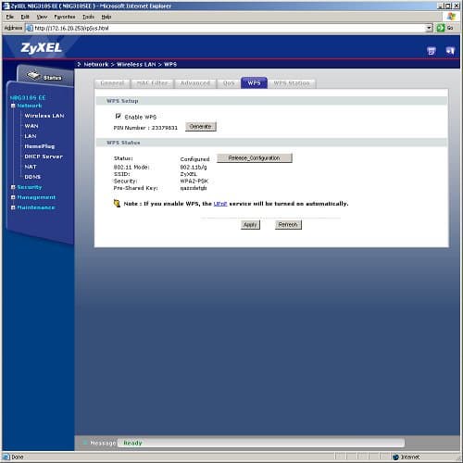
Task: Select the WPS tab
Action: (x=254, y=82)
